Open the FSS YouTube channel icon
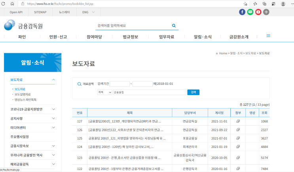Image resolution: width=294 pixels, height=172 pixels. [x=258, y=12]
